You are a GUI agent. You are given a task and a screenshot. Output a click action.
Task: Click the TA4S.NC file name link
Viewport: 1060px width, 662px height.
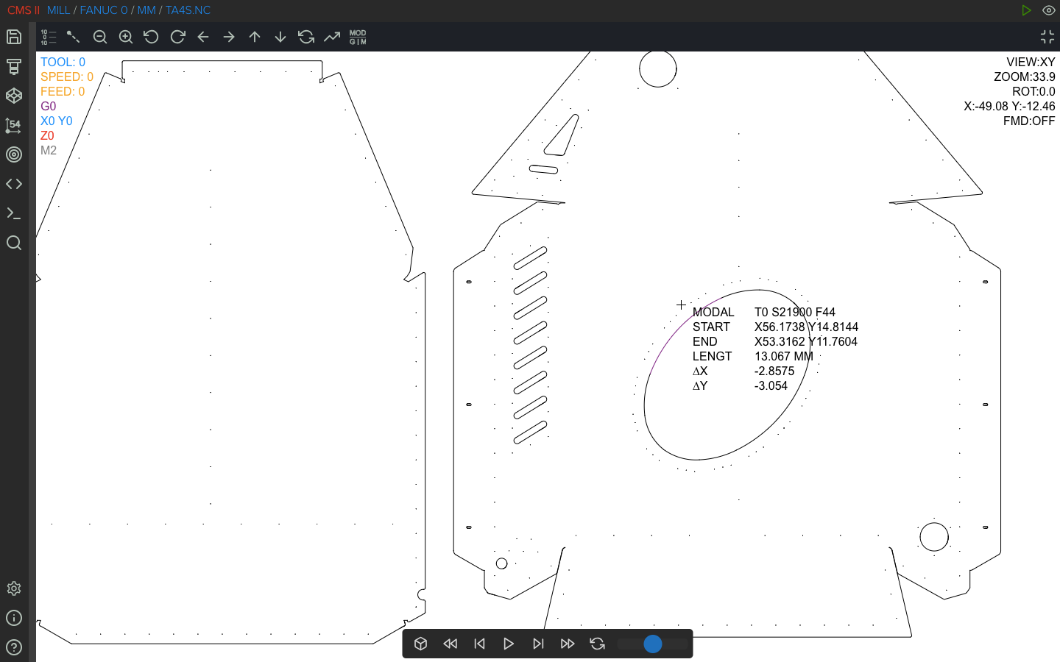click(x=188, y=10)
